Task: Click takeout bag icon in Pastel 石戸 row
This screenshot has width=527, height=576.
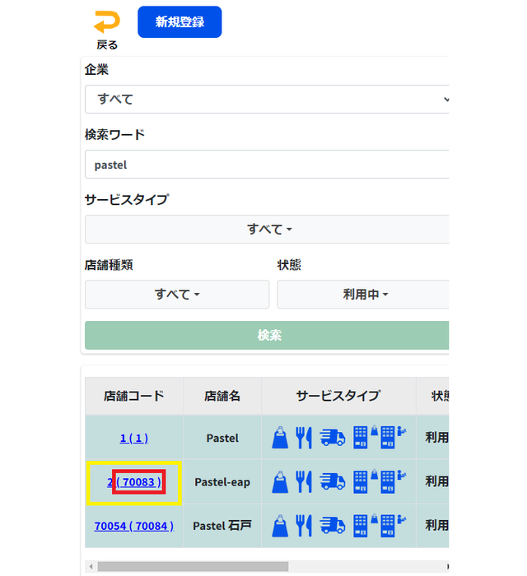Action: click(x=281, y=525)
